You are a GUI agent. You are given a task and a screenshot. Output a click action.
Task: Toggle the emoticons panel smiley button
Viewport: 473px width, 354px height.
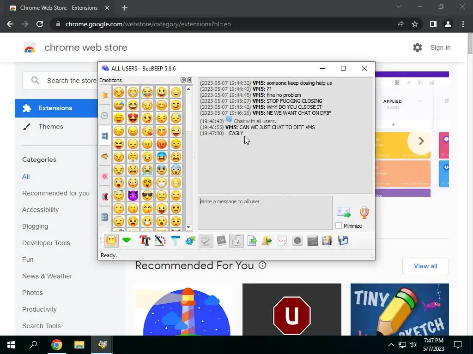111,241
